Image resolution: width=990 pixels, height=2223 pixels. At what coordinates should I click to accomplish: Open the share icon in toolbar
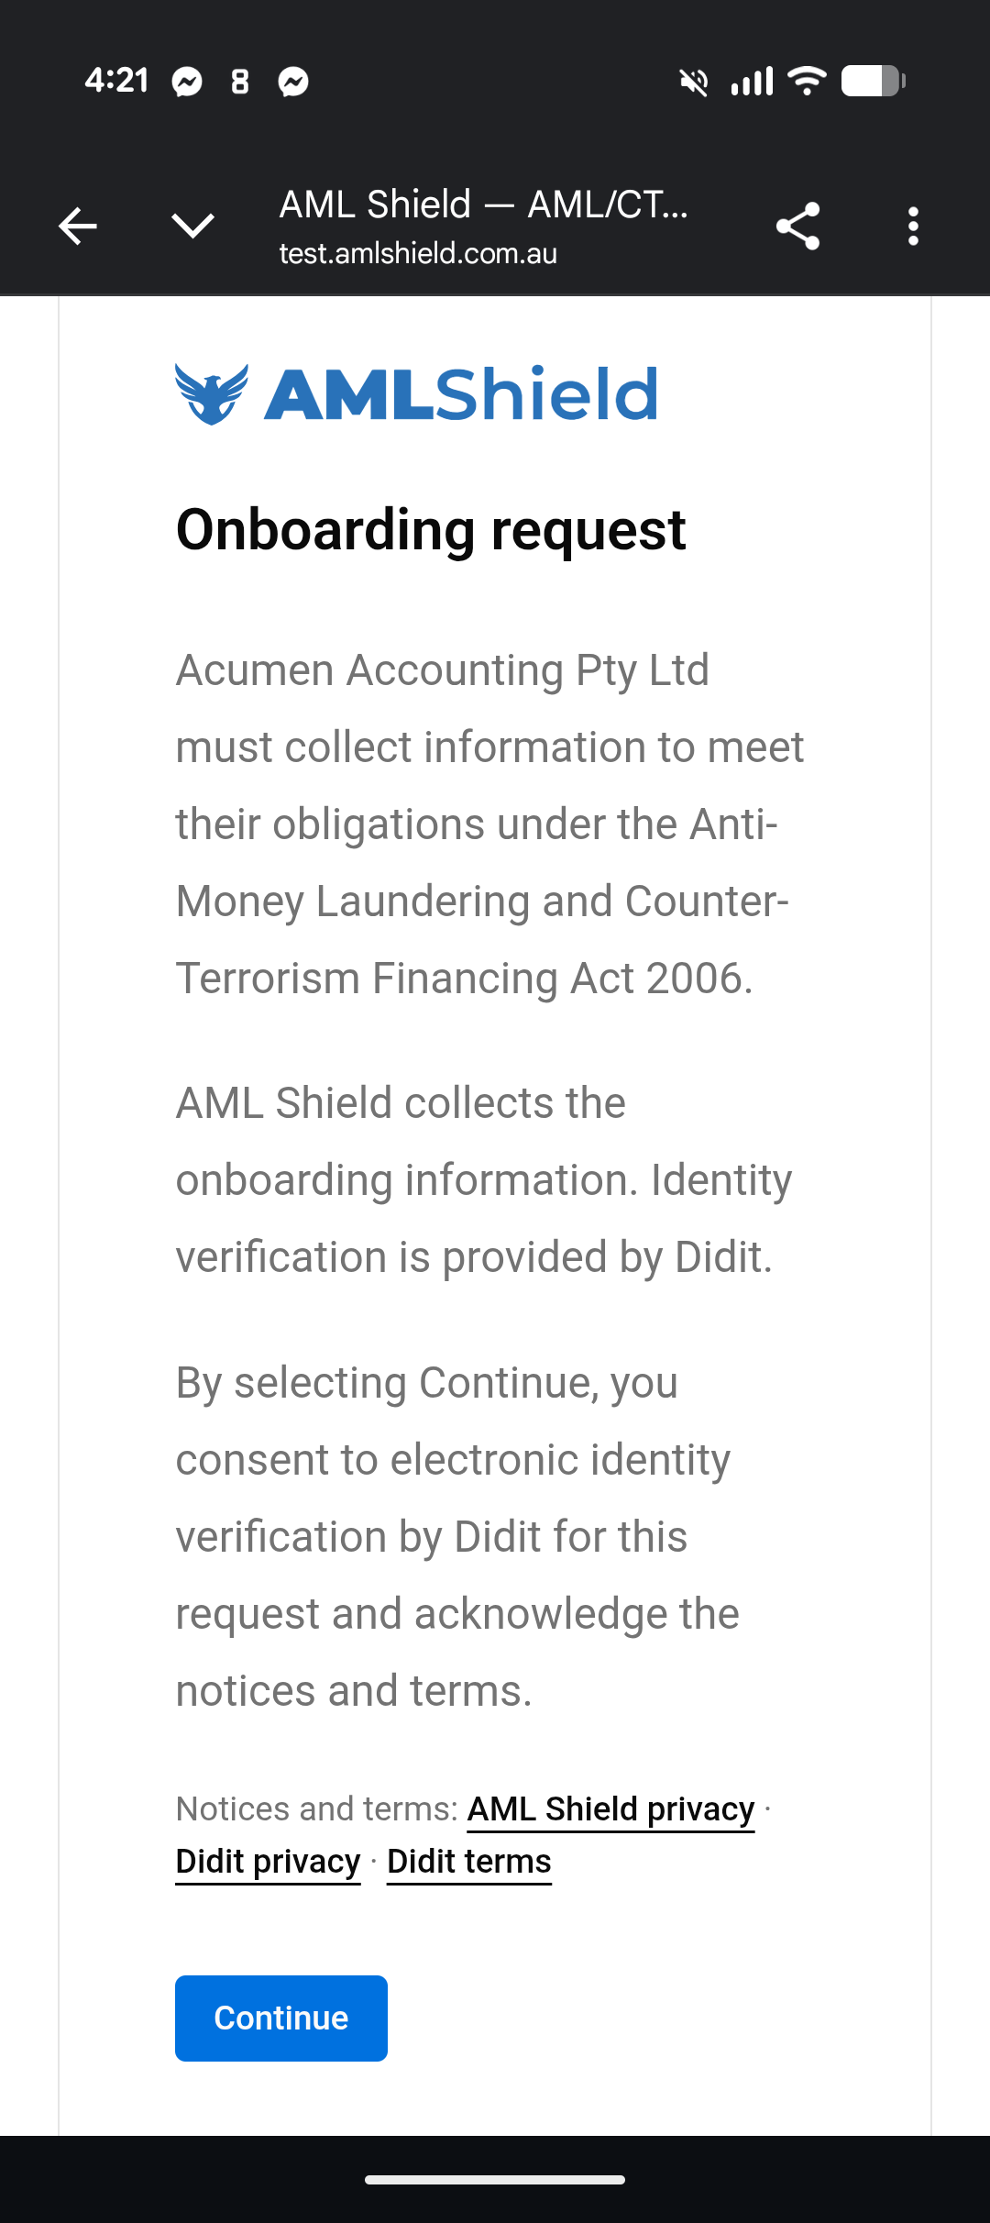click(x=797, y=226)
